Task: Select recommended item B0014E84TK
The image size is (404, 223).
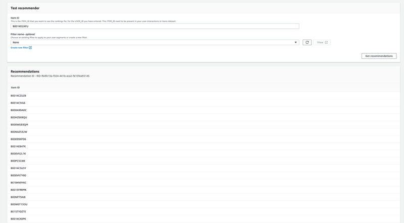Action: click(18, 146)
